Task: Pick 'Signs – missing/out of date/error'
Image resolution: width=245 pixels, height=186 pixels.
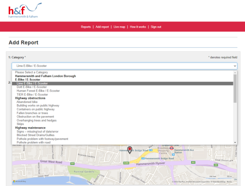Action: 122,132
